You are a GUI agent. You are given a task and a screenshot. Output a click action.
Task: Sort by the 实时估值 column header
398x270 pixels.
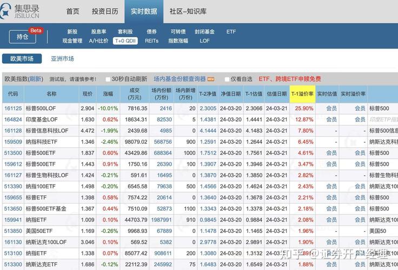point(327,94)
